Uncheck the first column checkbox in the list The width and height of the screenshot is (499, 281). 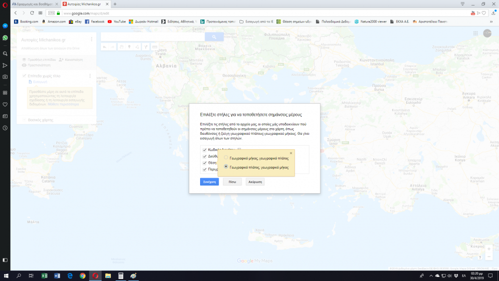click(x=205, y=150)
